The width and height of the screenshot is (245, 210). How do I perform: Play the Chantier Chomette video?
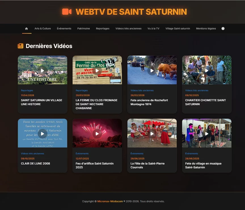point(207,70)
